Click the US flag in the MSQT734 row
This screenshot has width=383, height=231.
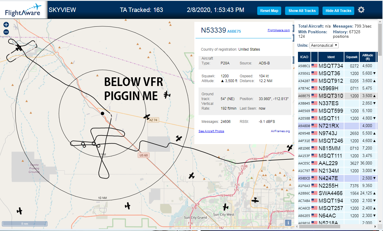[x=314, y=66]
